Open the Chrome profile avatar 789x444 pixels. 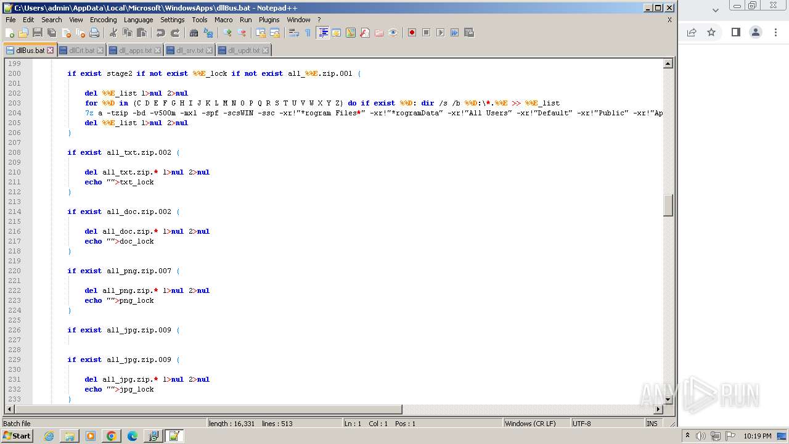756,32
